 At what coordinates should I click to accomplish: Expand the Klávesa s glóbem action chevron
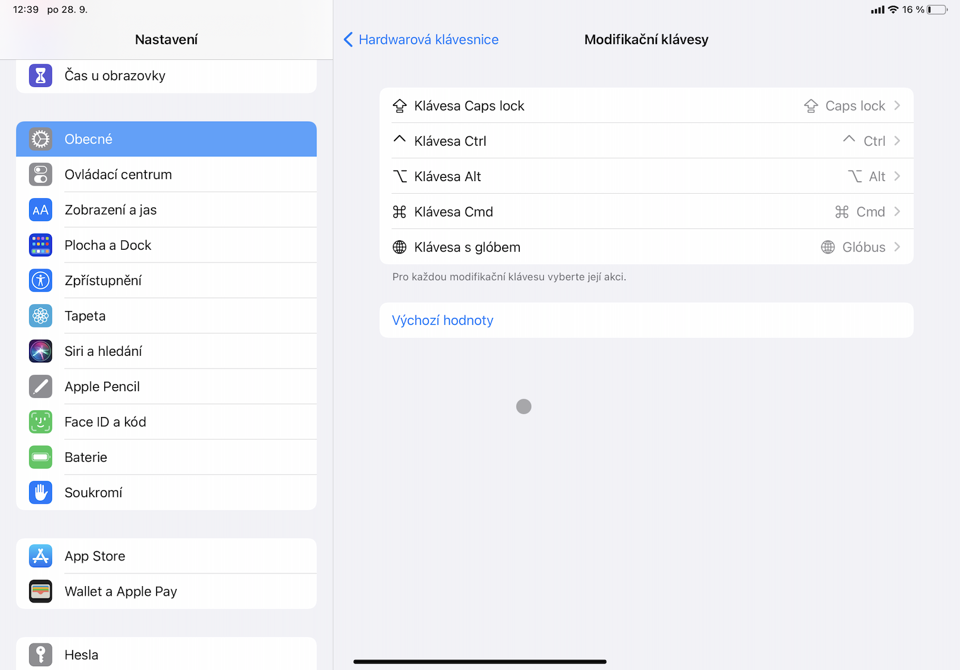897,247
